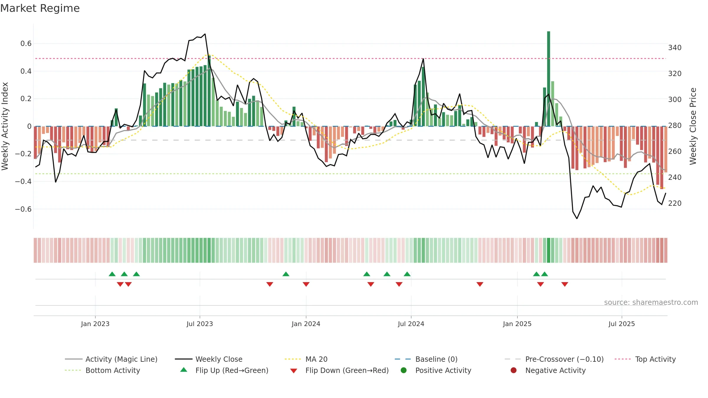
Task: Toggle the Top Activity legend entry
Action: coord(645,359)
